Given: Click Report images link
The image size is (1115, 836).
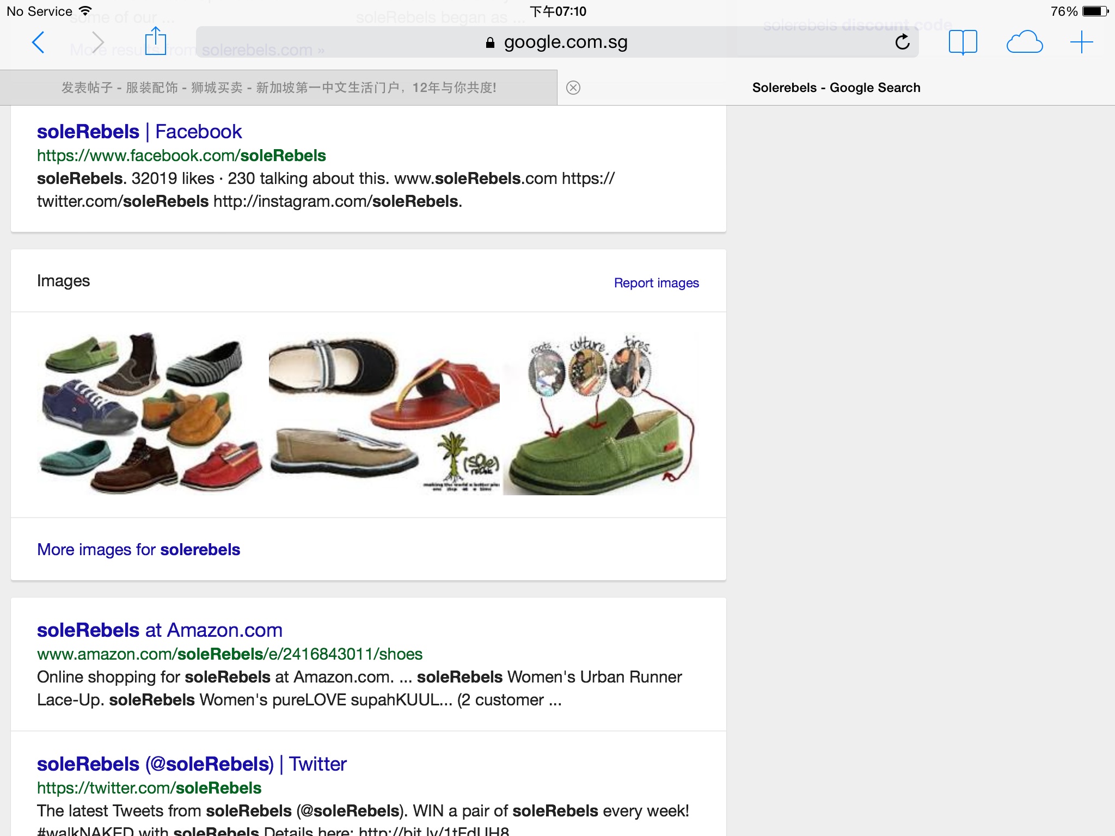Looking at the screenshot, I should tap(657, 283).
